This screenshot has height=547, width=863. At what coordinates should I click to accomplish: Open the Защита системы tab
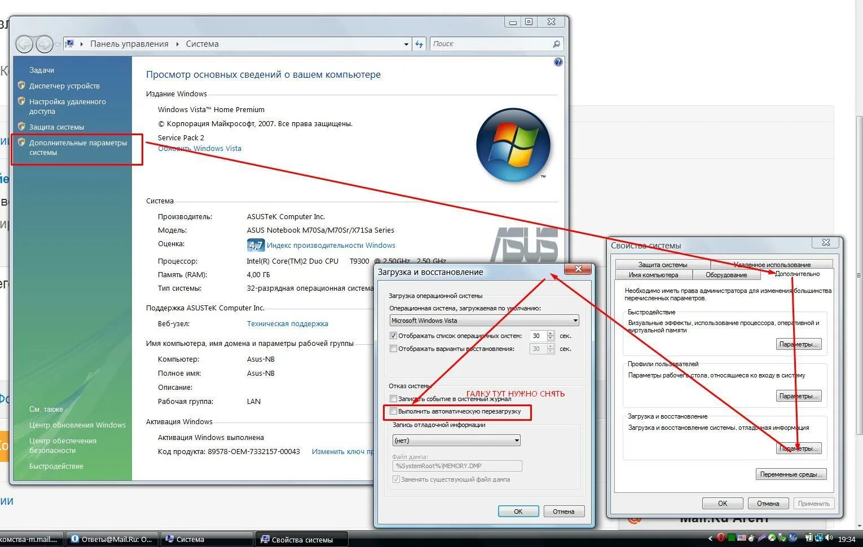[x=663, y=264]
